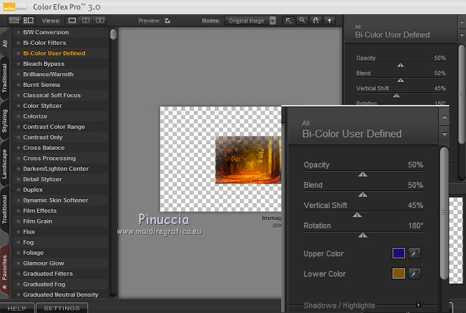The image size is (466, 313).
Task: Toggle the Preview checkbox
Action: (x=167, y=21)
